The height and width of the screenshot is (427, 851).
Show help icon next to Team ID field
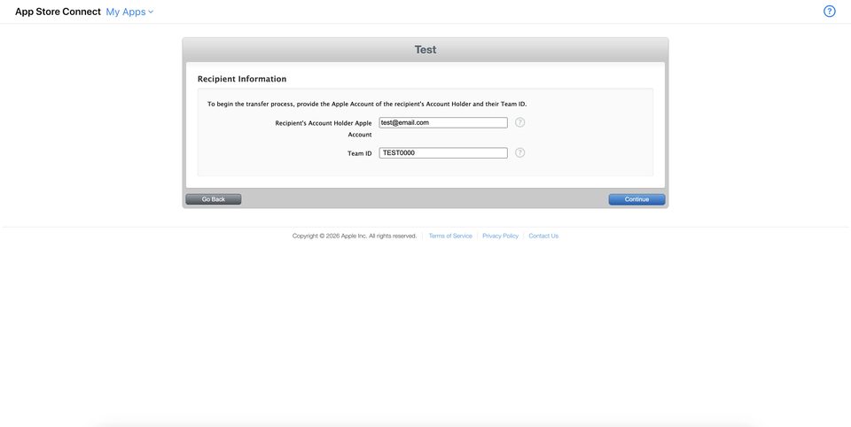(520, 153)
